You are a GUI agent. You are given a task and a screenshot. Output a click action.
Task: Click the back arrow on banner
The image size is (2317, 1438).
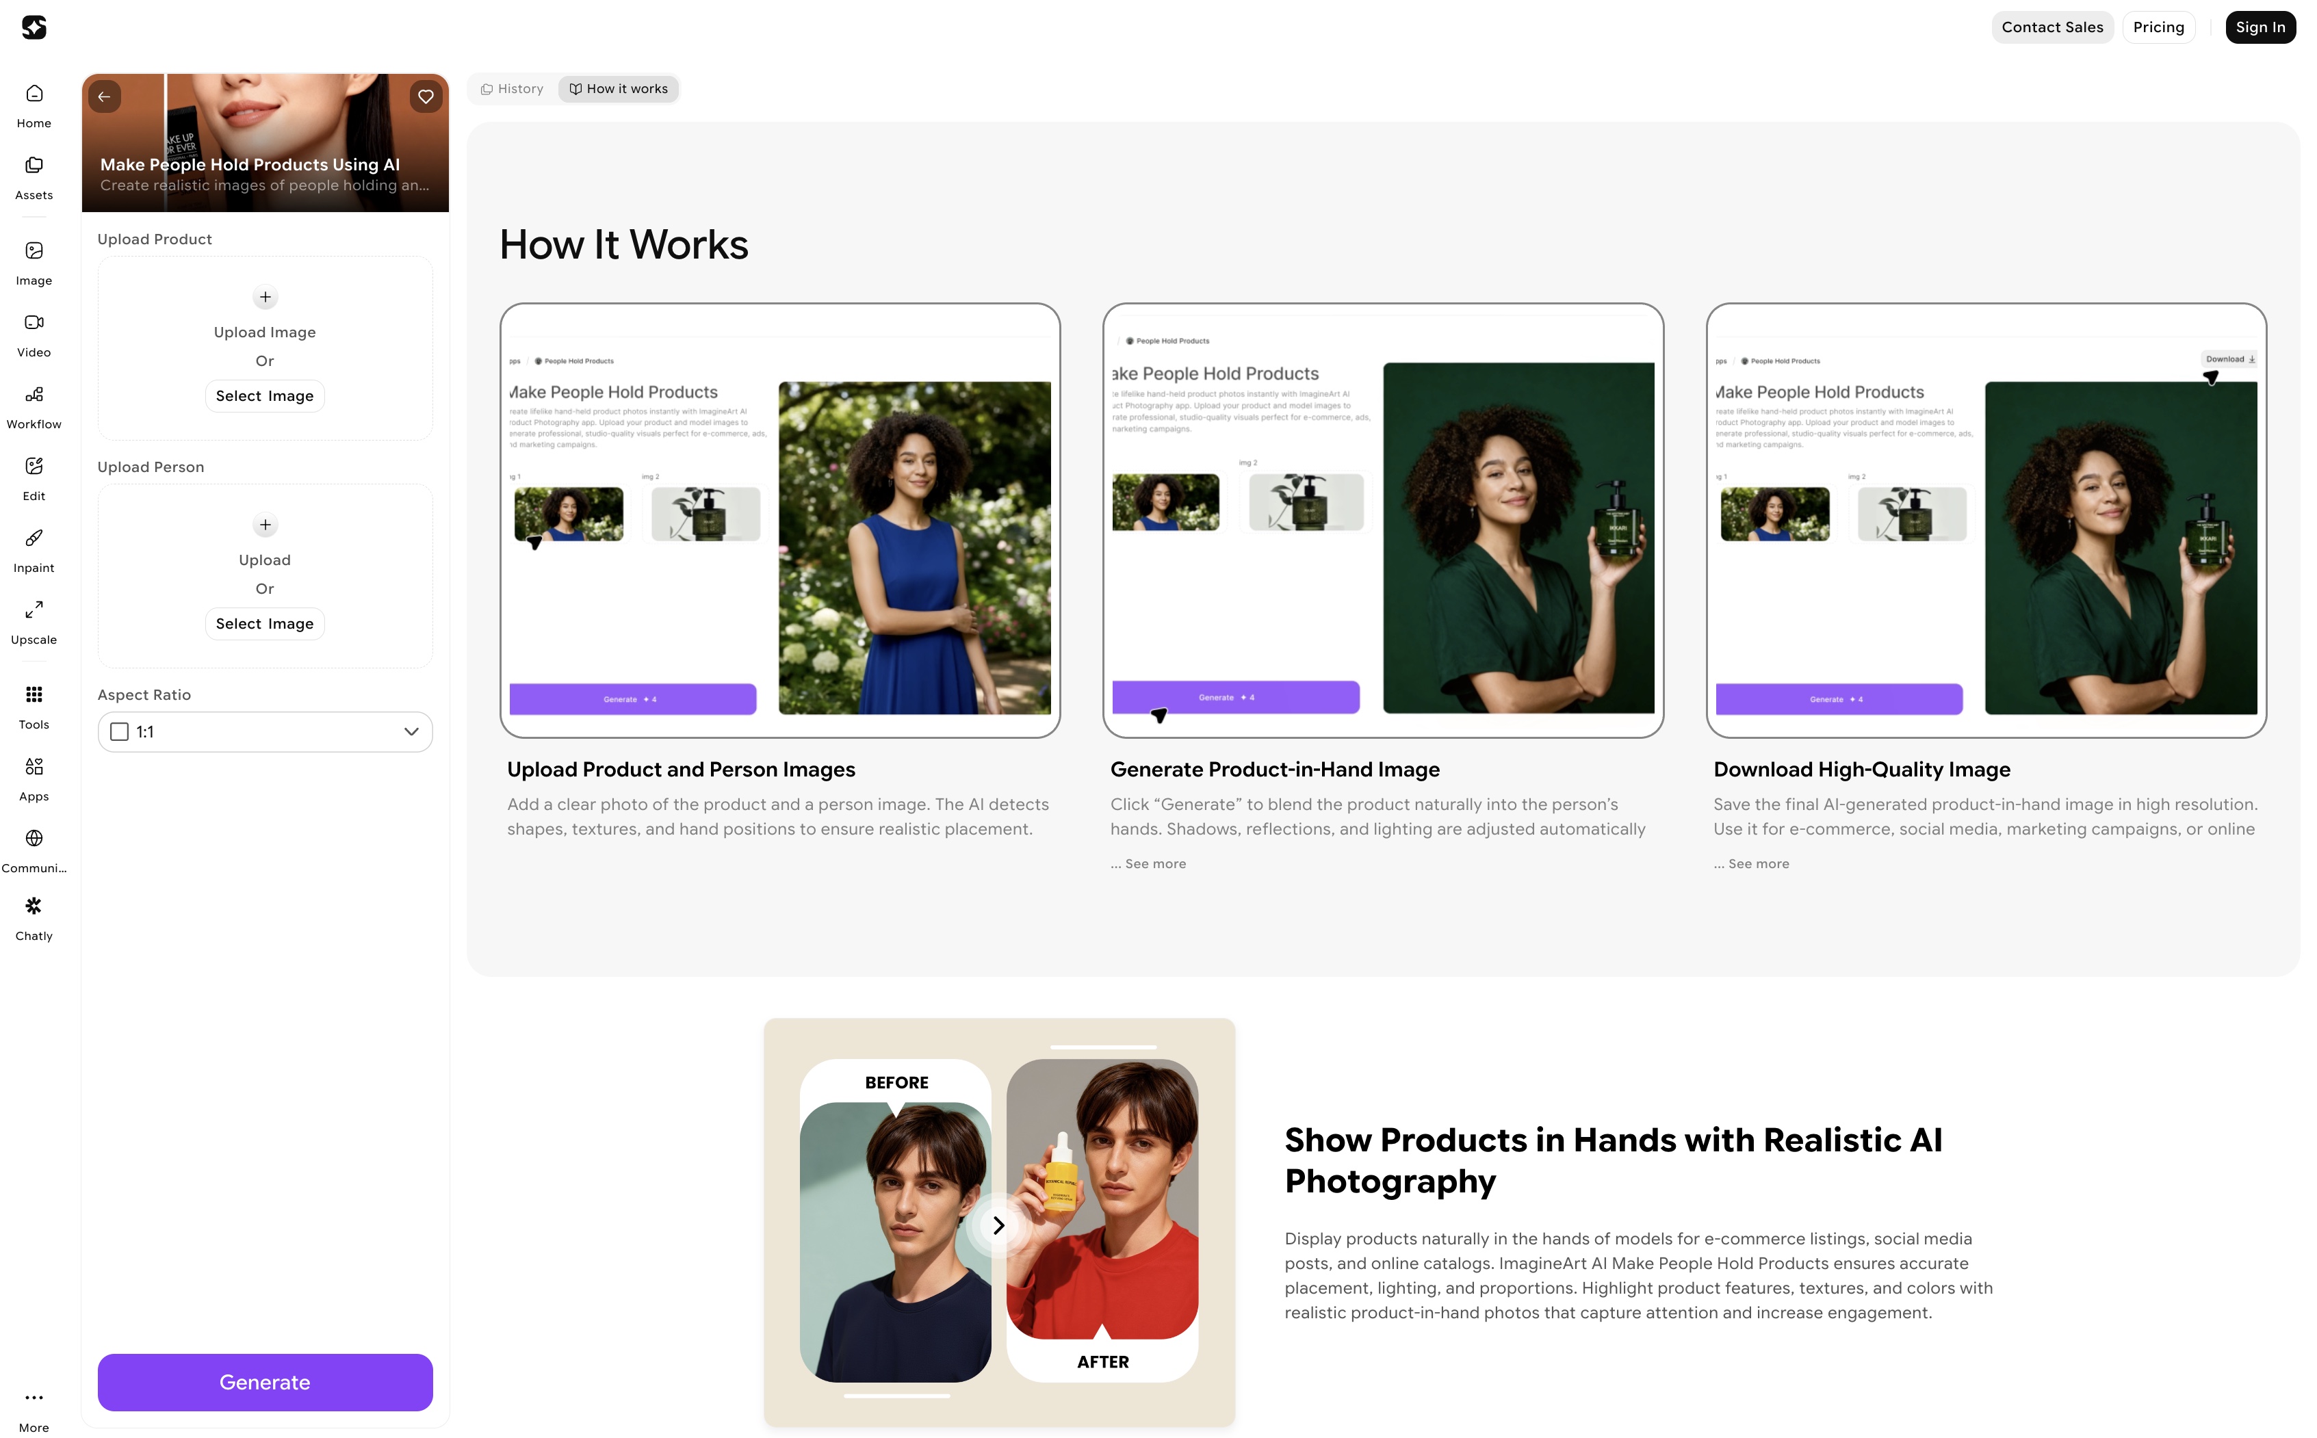[x=105, y=97]
